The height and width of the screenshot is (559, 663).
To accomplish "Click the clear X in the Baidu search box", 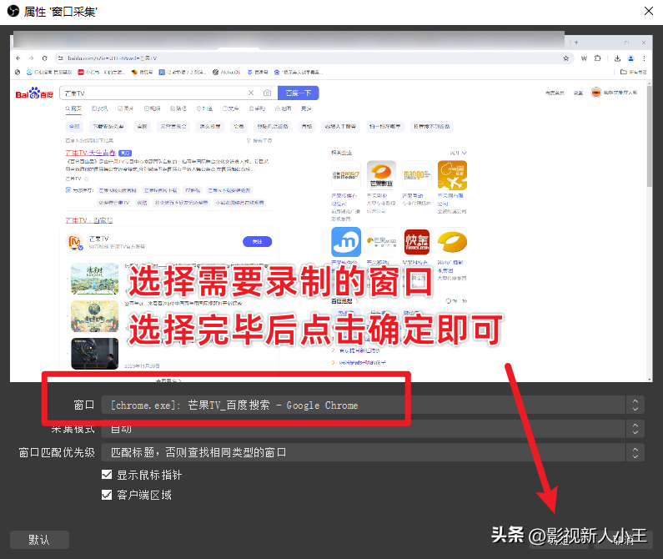I will [x=251, y=93].
